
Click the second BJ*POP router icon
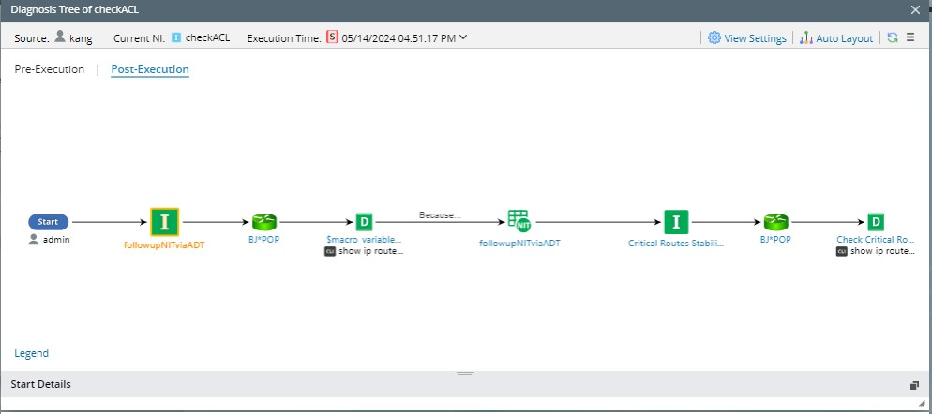coord(775,222)
